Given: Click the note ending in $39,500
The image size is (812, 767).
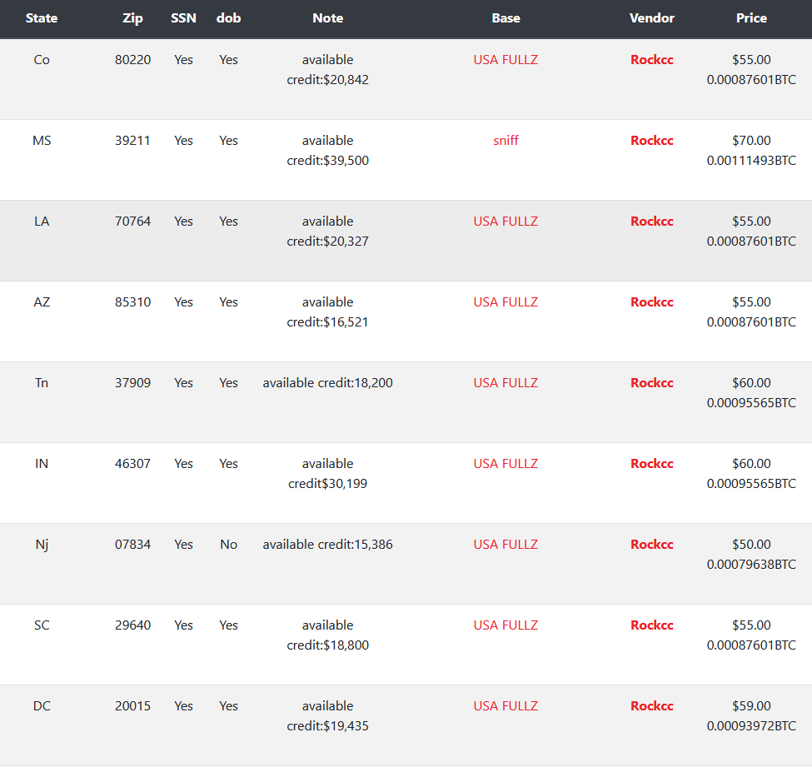Looking at the screenshot, I should [x=328, y=150].
